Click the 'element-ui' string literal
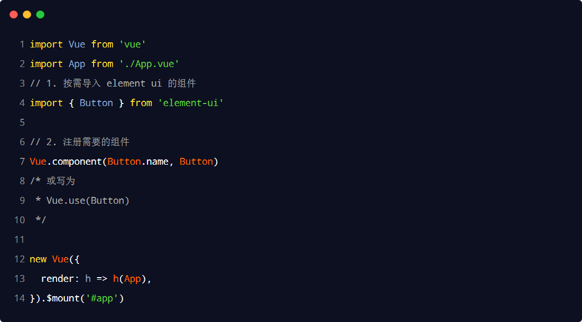This screenshot has width=582, height=322. point(191,103)
